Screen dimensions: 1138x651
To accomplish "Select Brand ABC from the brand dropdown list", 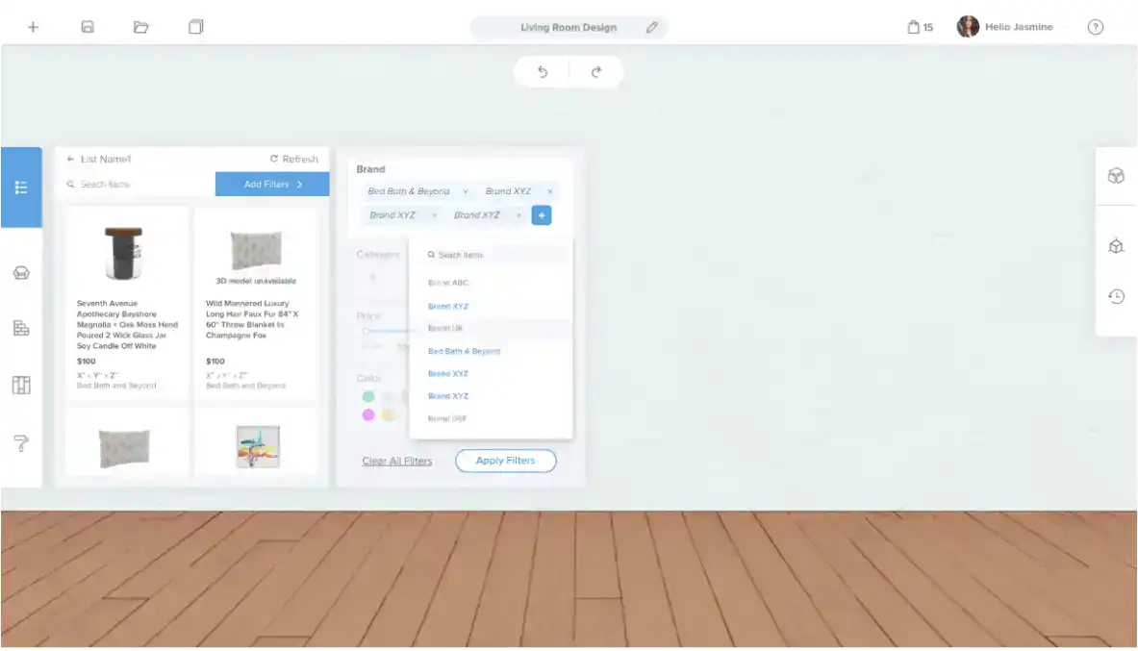I will 448,282.
